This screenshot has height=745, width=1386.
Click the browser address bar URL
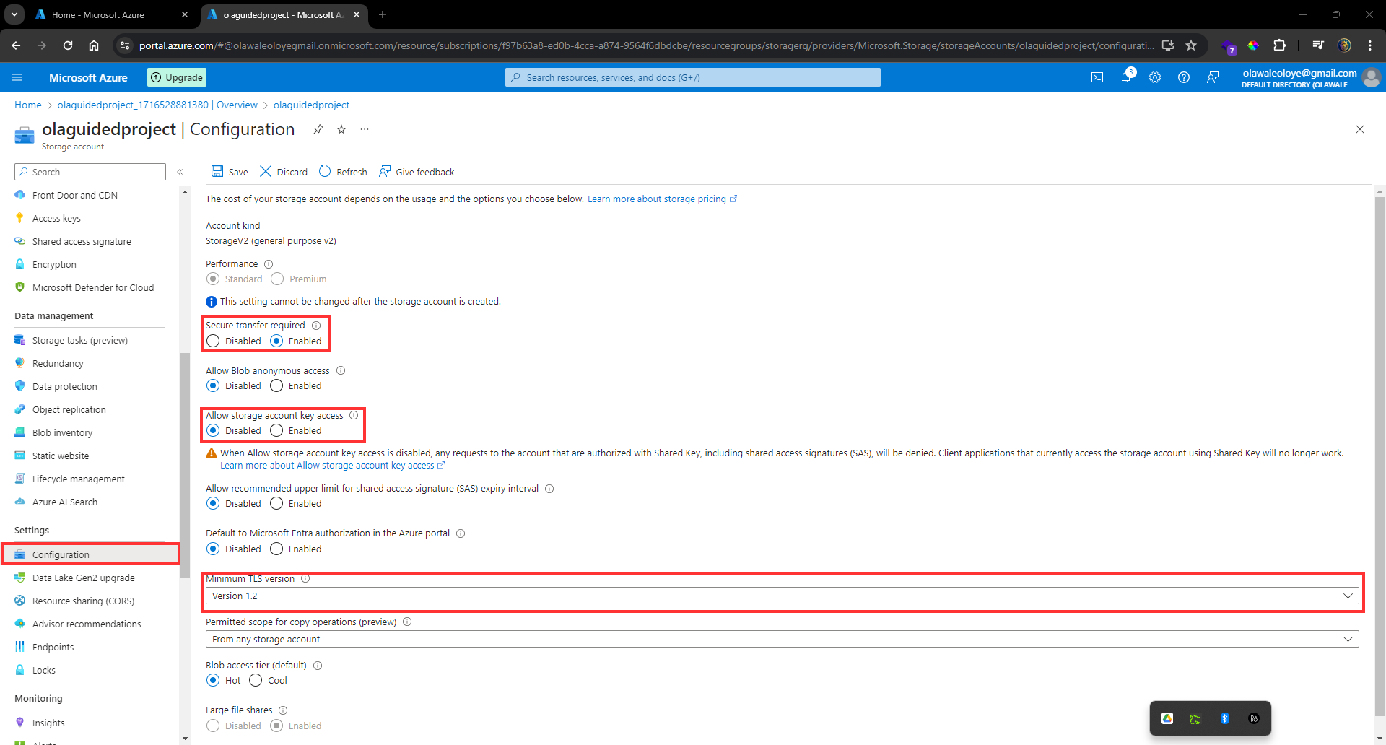646,45
